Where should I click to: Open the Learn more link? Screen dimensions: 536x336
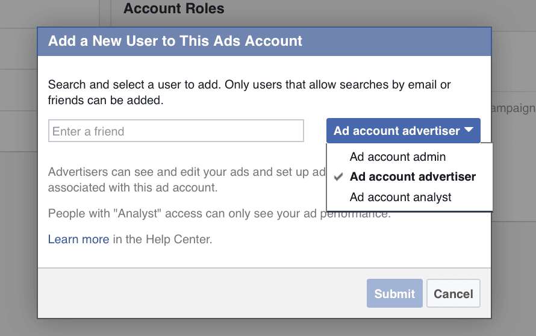(79, 239)
